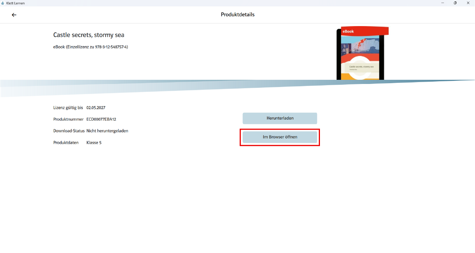Click the Produktdetails page heading

[x=237, y=15]
